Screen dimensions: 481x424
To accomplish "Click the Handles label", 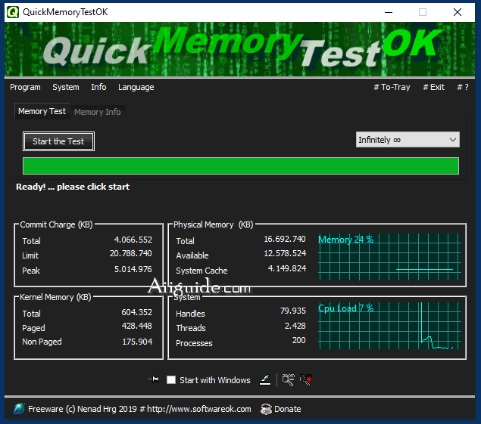I will (190, 314).
